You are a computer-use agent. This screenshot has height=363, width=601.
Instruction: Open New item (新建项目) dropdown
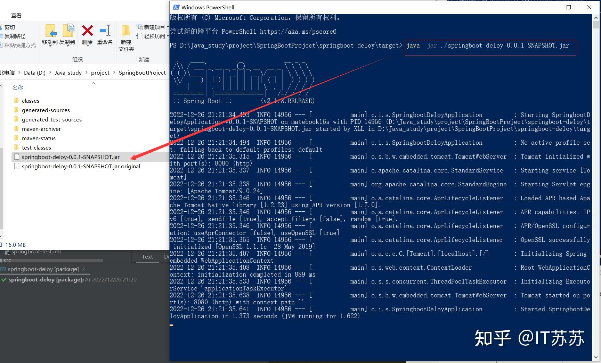(x=153, y=27)
